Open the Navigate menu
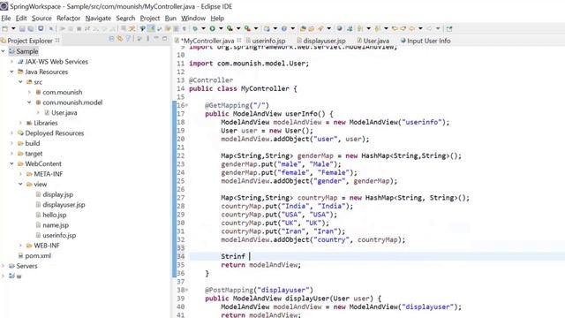The image size is (565, 318). [x=98, y=18]
